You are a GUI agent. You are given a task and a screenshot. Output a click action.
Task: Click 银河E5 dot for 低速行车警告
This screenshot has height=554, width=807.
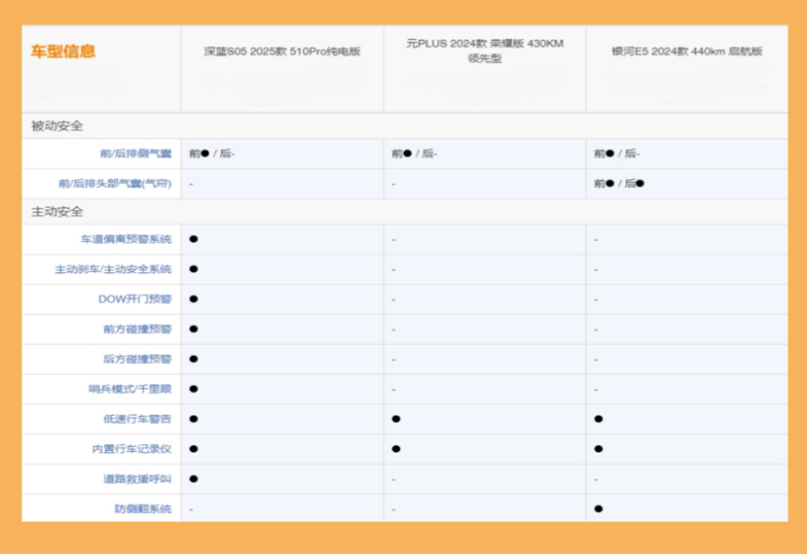[599, 419]
